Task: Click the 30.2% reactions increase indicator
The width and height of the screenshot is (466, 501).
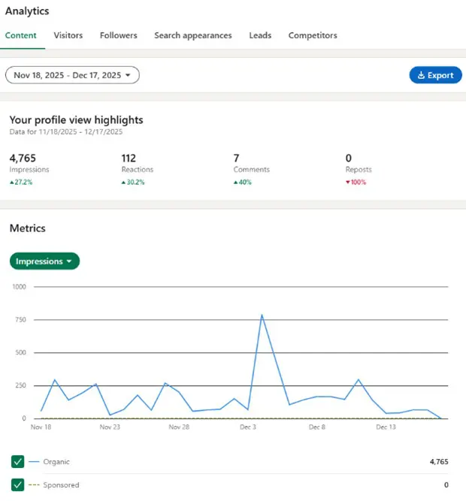Action: pos(133,182)
